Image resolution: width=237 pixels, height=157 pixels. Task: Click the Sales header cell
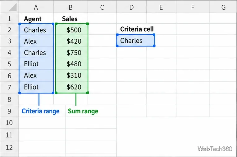pos(71,19)
